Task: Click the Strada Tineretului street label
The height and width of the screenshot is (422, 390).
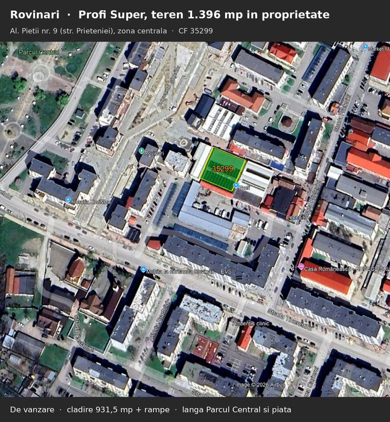Action: click(x=290, y=319)
